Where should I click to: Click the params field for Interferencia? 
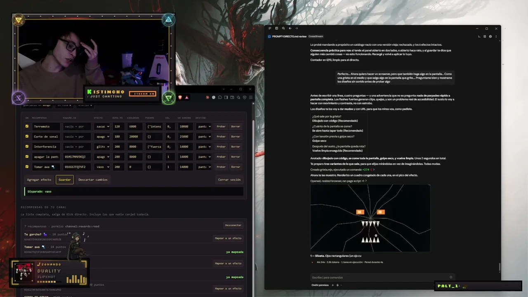tap(155, 146)
